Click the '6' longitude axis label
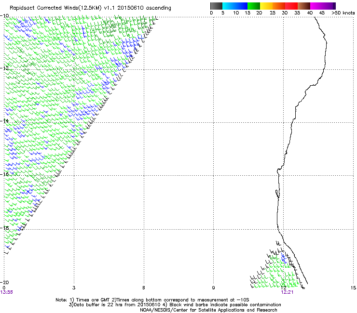Image resolution: width=357 pixels, height=313 pixels. point(144,288)
